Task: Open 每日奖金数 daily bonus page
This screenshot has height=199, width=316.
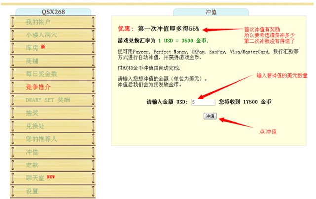Action: pos(41,74)
